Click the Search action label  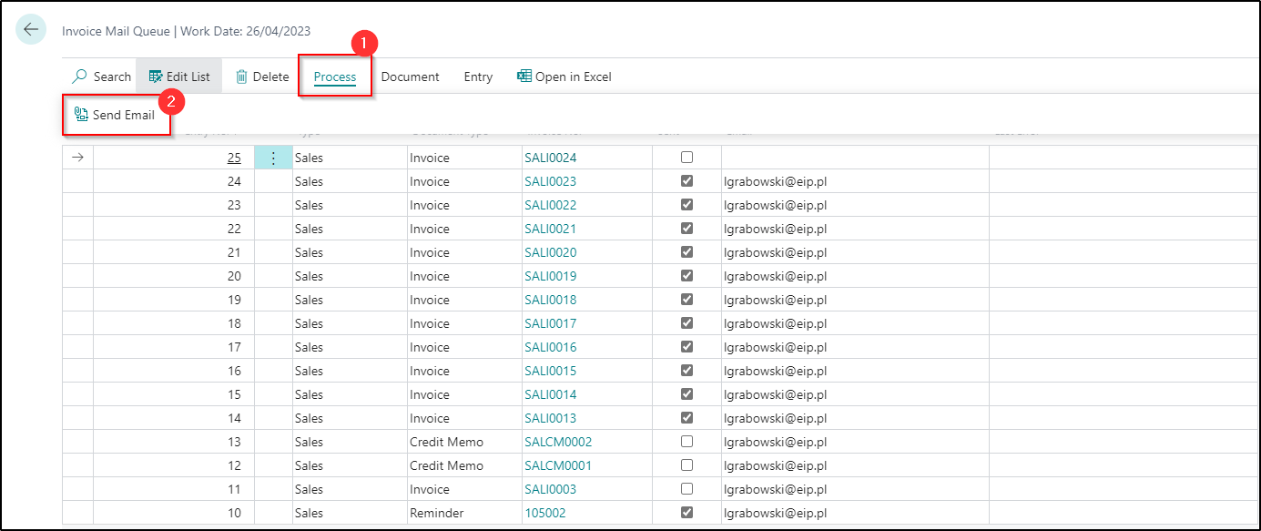(x=112, y=77)
